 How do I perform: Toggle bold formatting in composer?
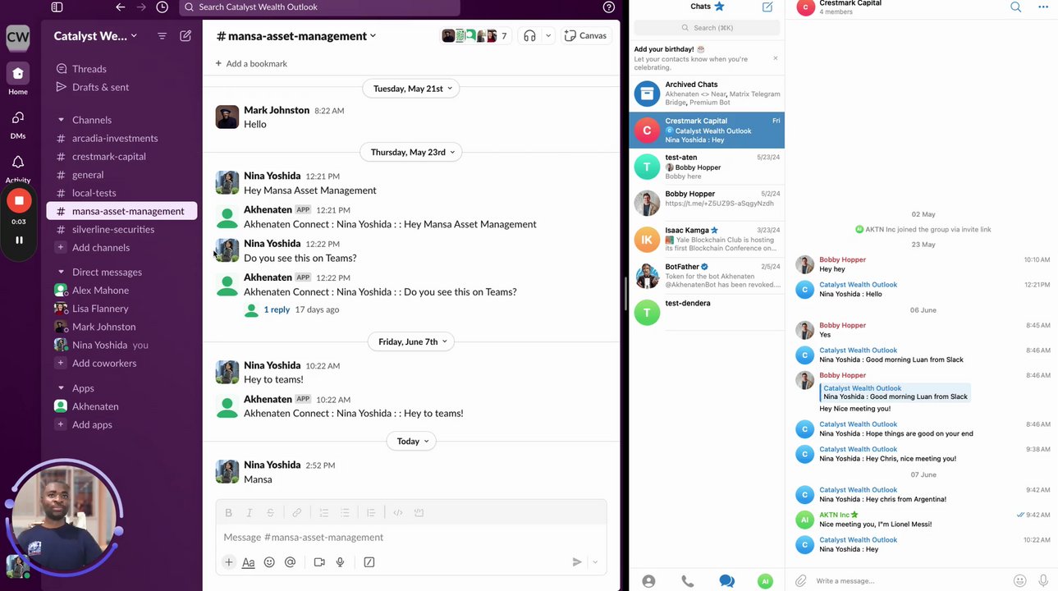[x=229, y=513]
